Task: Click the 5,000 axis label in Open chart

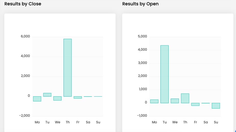Action: (x=142, y=36)
